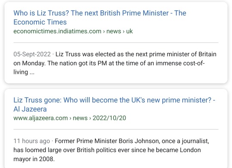The height and width of the screenshot is (168, 232).
Task: Click the divider line in Al Jazeera card
Action: (x=116, y=129)
